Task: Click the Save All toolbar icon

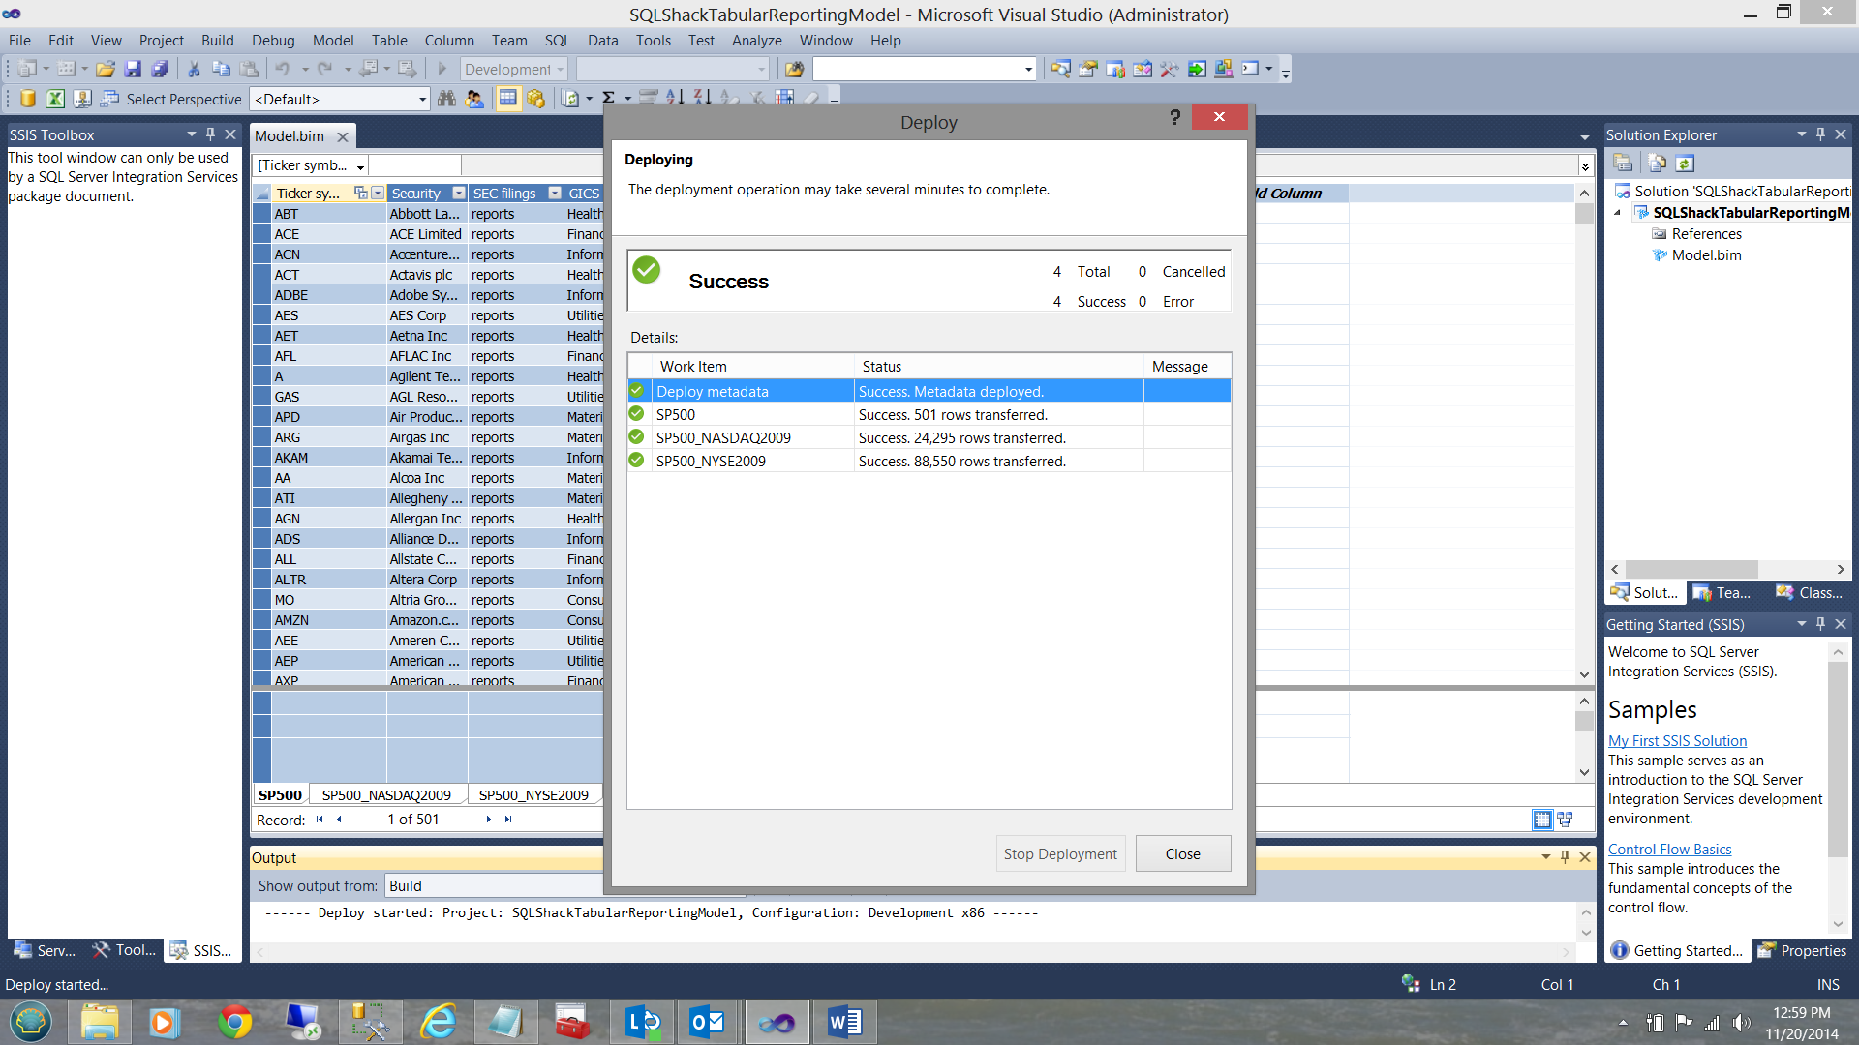Action: pos(160,69)
